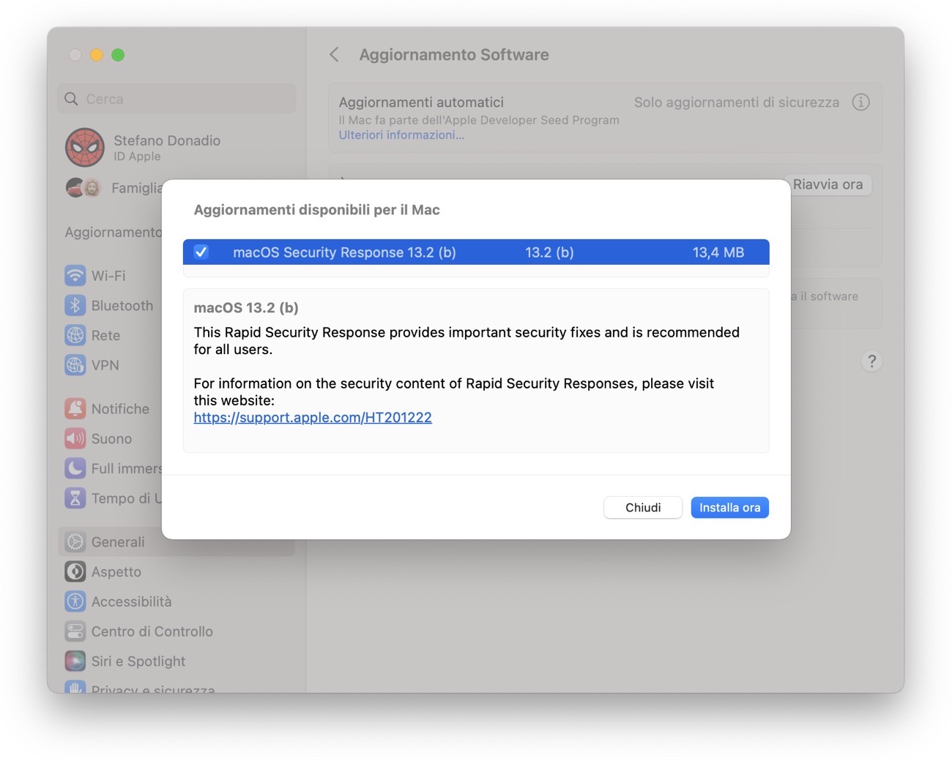Open Siri e Spotlight settings icon
Image resolution: width=952 pixels, height=761 pixels.
75,661
